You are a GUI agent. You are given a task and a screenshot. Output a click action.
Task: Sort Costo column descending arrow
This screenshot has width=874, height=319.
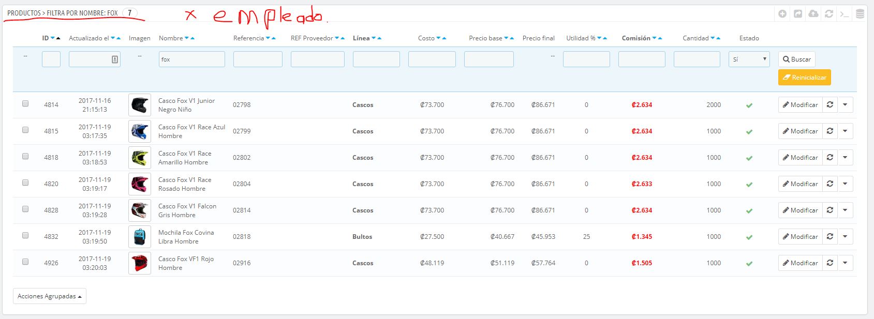point(438,38)
